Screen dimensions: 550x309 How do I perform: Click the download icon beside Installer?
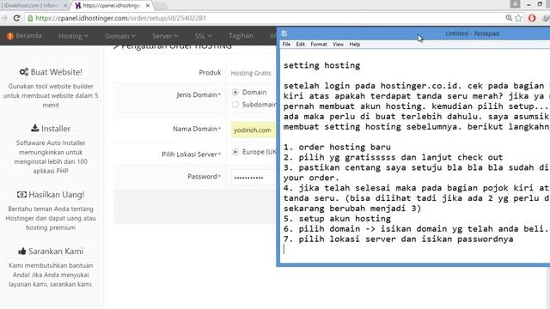pyautogui.click(x=34, y=128)
